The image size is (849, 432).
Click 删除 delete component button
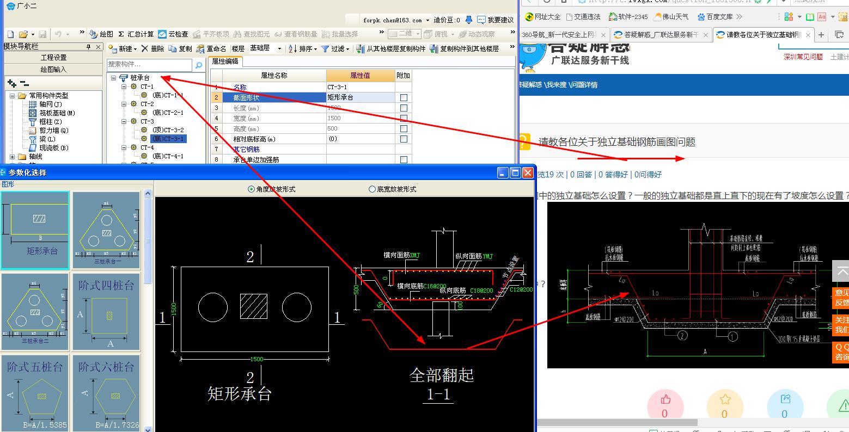click(152, 48)
